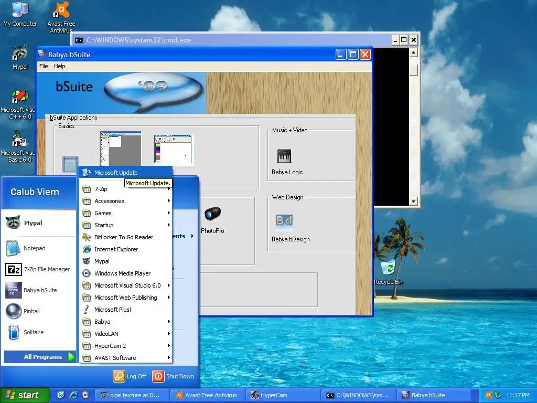Select the My Computer desktop icon

click(20, 14)
